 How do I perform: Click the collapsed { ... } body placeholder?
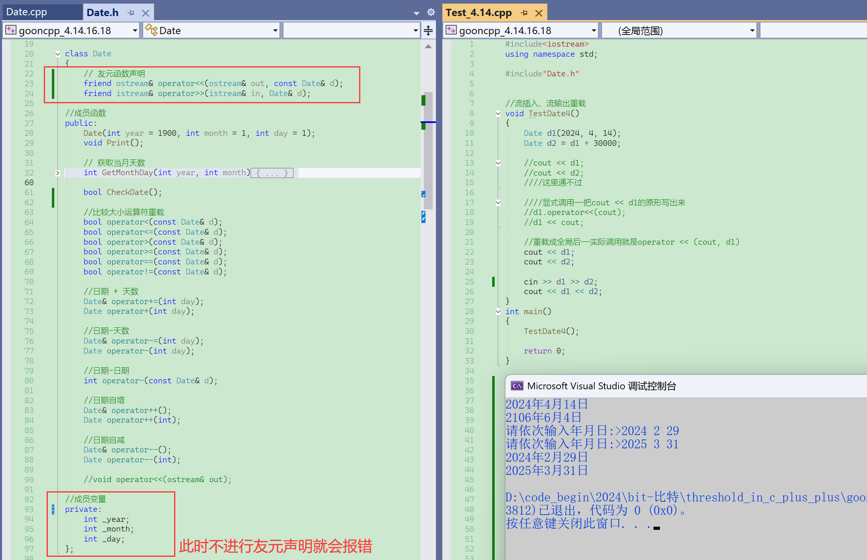click(272, 173)
